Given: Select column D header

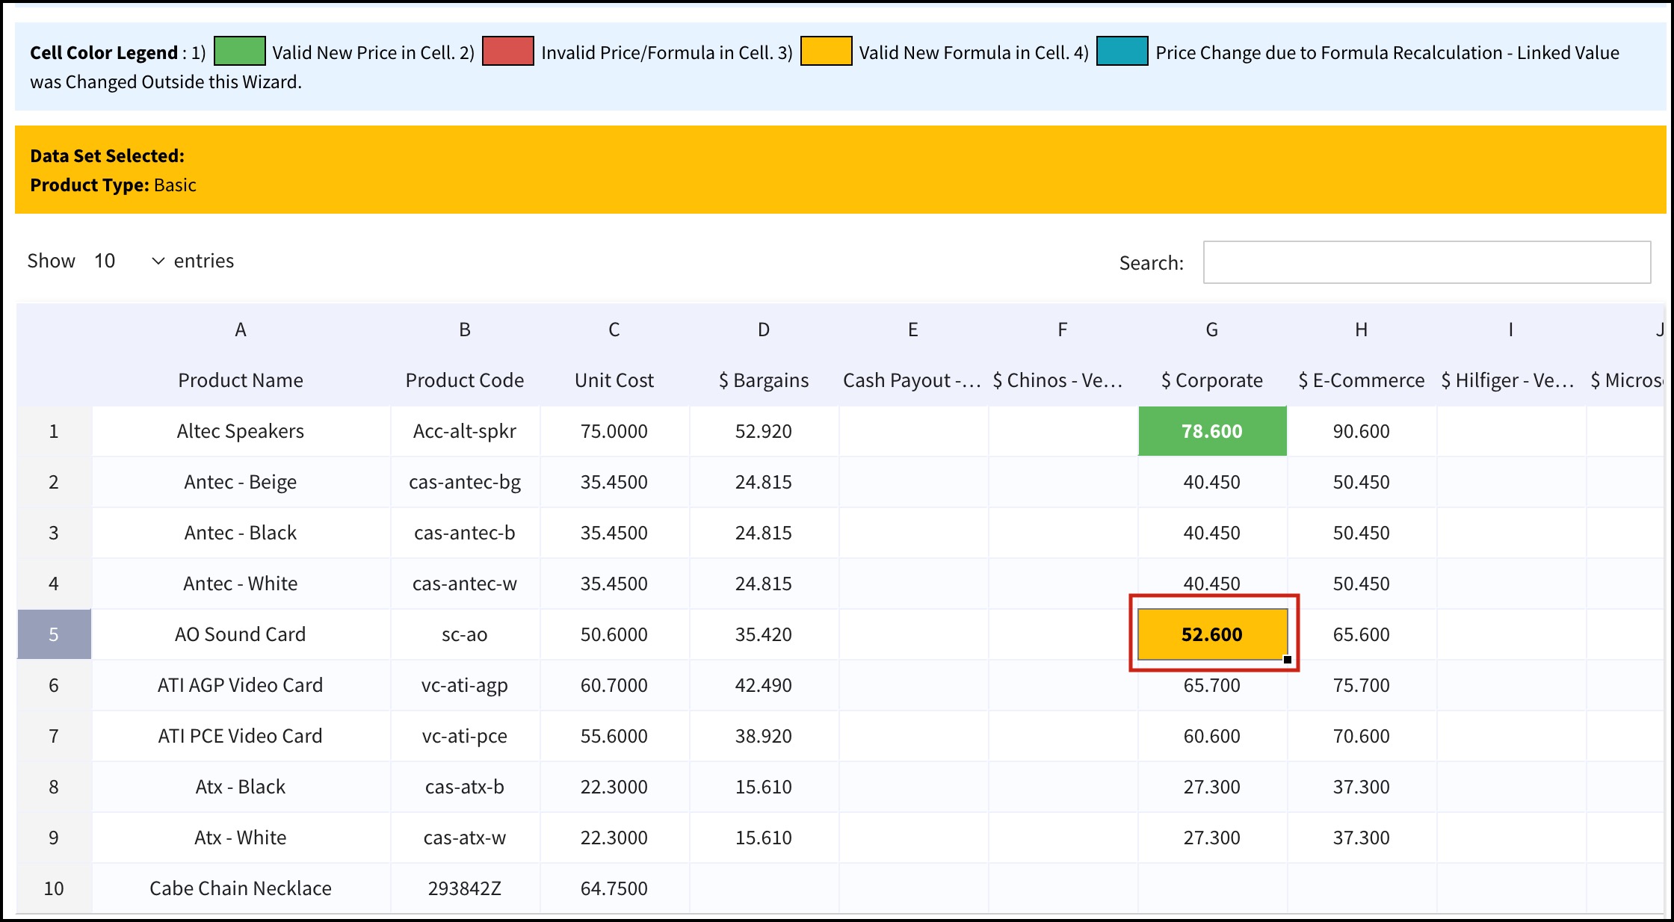Looking at the screenshot, I should pos(764,329).
